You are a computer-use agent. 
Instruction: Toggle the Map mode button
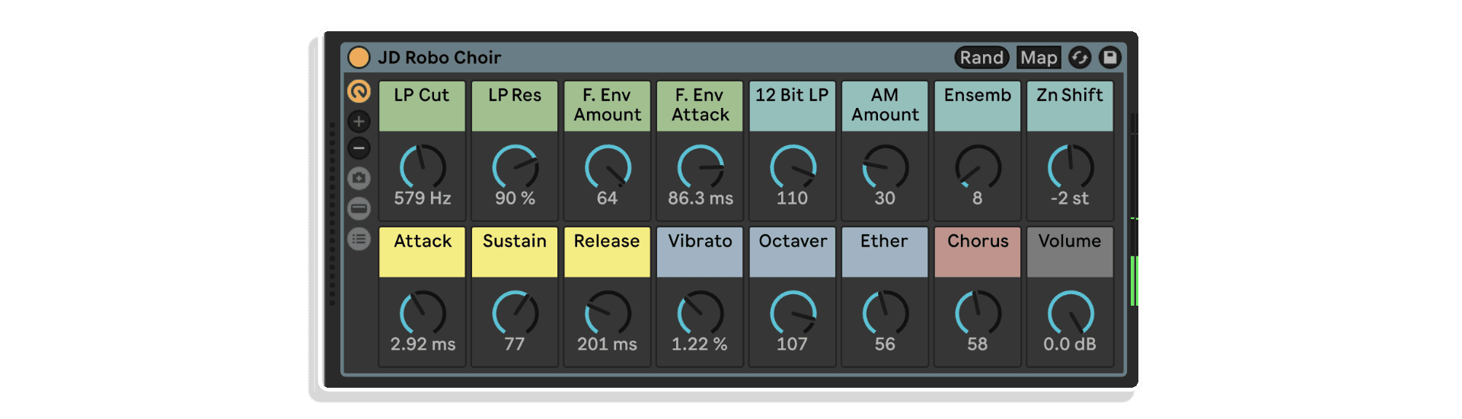(1039, 58)
